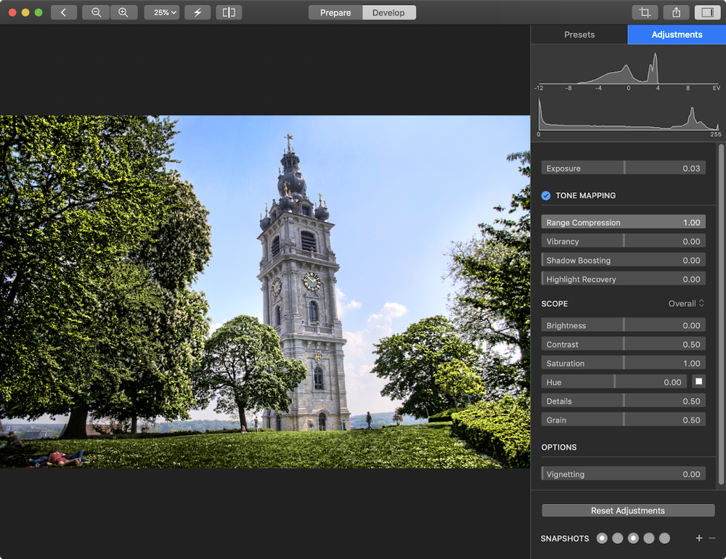Zoom out with the magnifier minus icon
This screenshot has width=726, height=559.
pos(96,12)
